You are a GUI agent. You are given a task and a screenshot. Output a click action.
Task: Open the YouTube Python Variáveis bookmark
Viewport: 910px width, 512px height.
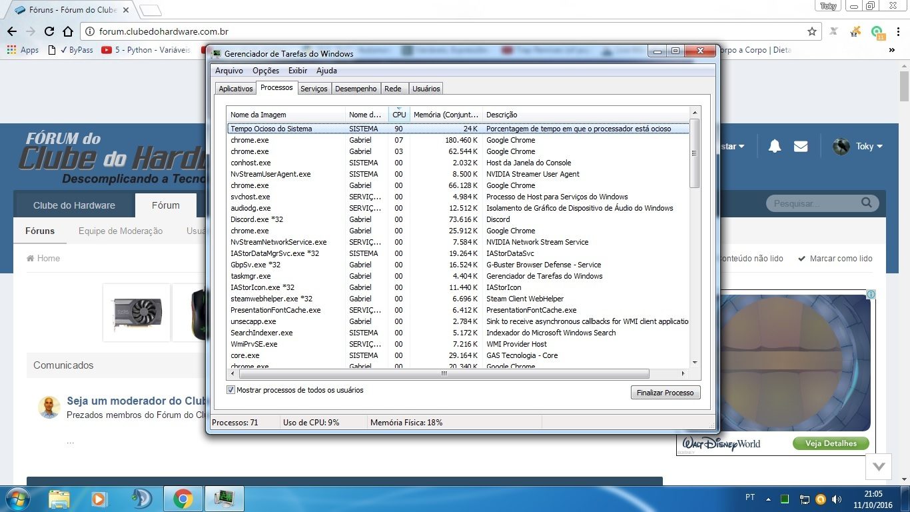[146, 50]
